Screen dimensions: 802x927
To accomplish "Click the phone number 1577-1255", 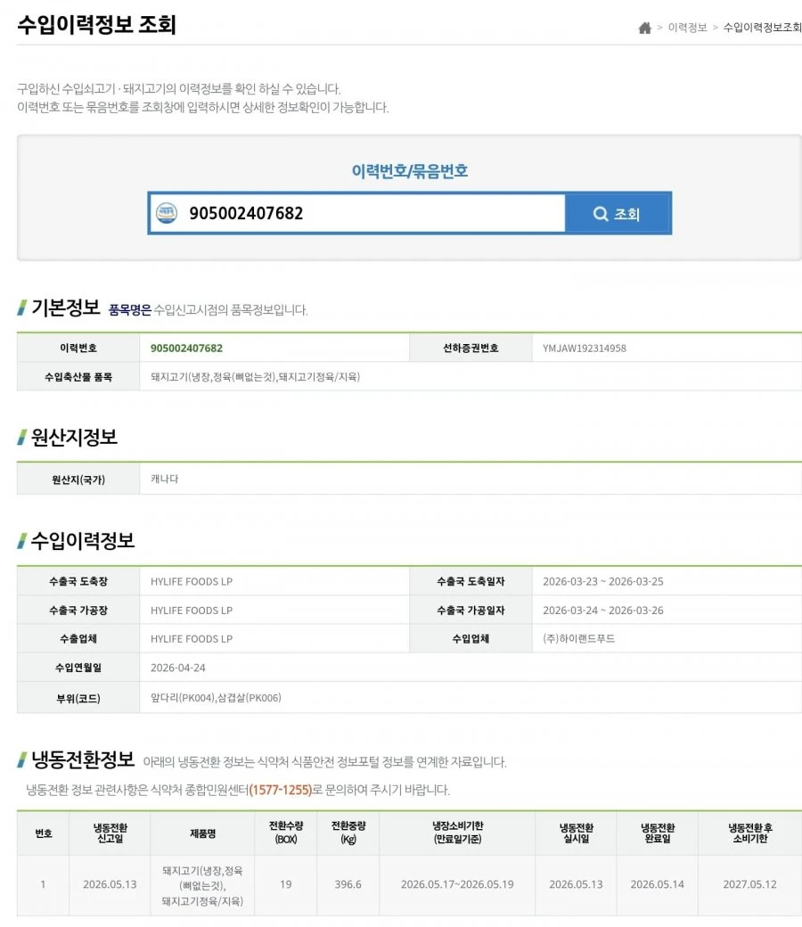I will coord(280,790).
